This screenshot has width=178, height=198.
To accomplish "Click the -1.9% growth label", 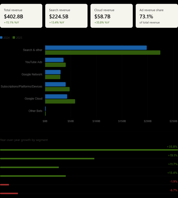I will click(174, 181).
